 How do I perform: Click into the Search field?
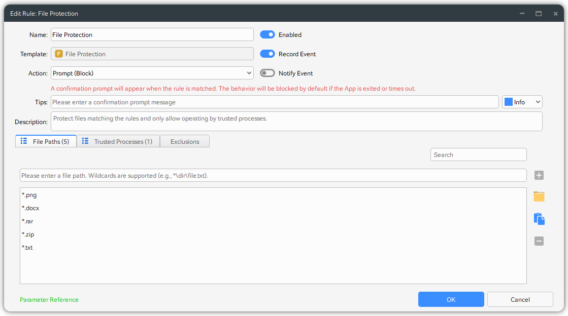tap(478, 155)
